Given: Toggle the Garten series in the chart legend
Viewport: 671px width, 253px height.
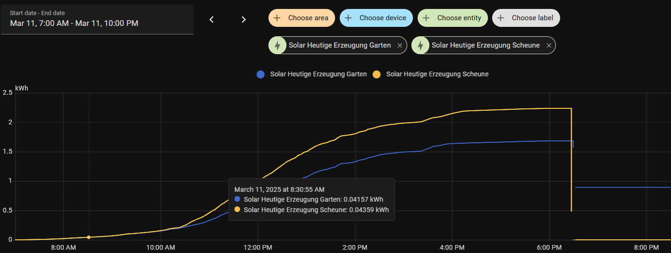Looking at the screenshot, I should (311, 74).
